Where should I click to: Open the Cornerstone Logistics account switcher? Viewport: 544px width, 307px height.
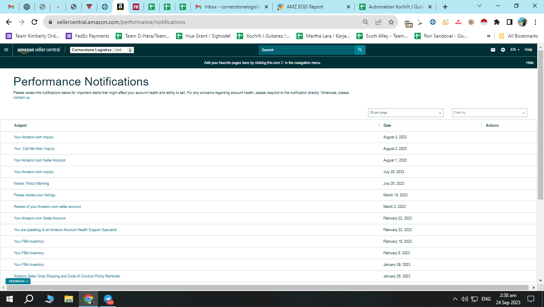click(102, 50)
